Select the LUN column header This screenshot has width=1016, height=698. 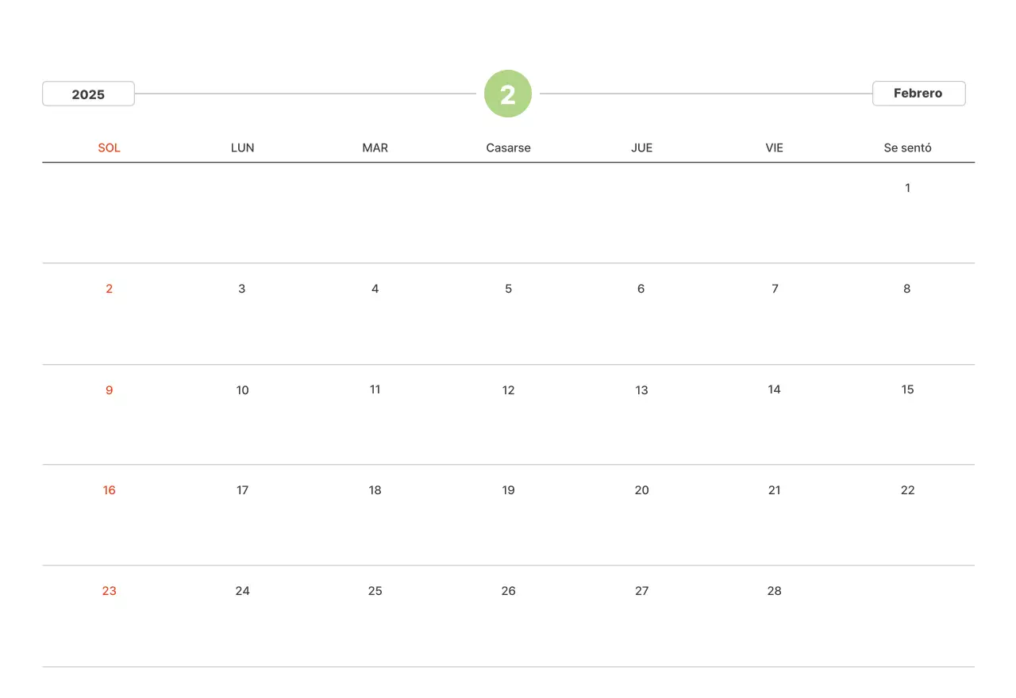pos(242,148)
